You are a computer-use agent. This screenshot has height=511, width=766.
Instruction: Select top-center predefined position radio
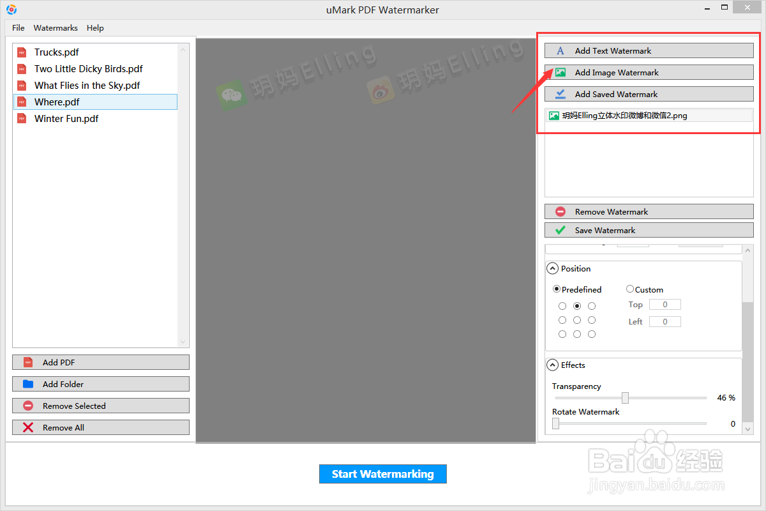(x=577, y=306)
